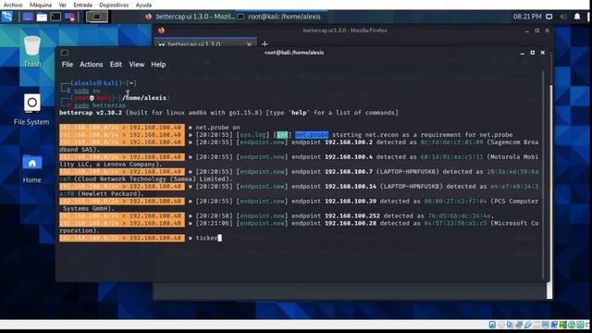Click the panel clock showing 08:21 PM
592x333 pixels.
(527, 17)
